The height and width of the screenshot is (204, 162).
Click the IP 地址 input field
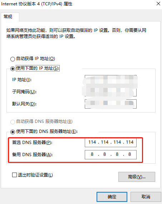click(111, 80)
